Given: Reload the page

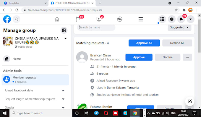Looking at the screenshot, I should click(17, 10).
